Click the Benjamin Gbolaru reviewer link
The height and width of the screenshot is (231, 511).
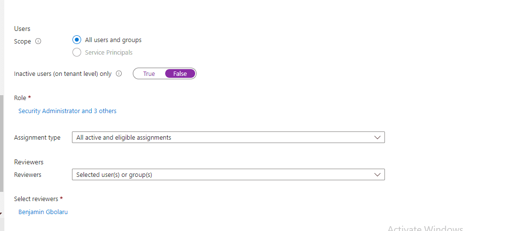pyautogui.click(x=43, y=212)
